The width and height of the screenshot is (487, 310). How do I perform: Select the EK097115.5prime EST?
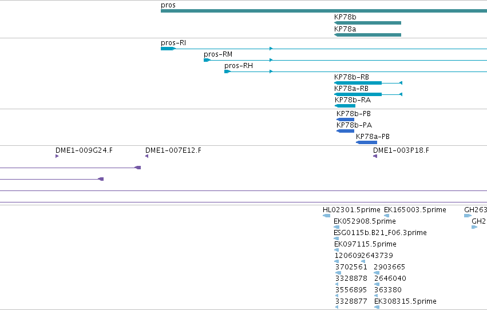point(336,250)
